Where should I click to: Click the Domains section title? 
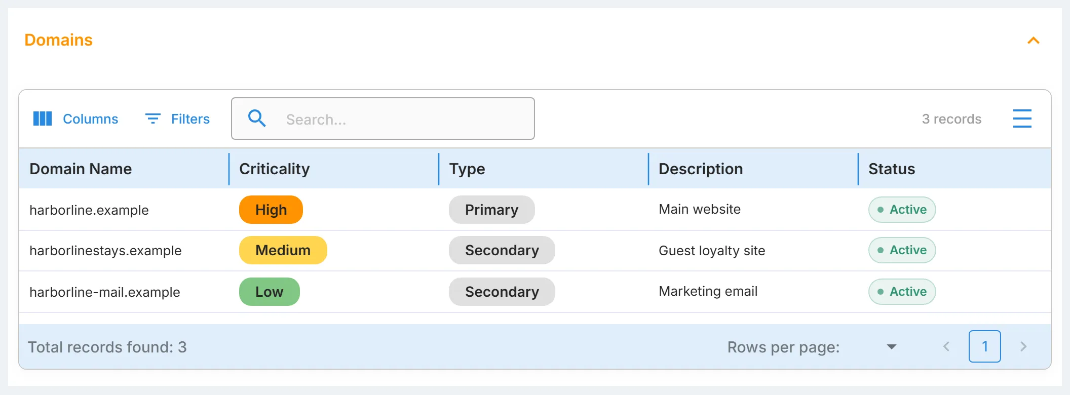[58, 40]
